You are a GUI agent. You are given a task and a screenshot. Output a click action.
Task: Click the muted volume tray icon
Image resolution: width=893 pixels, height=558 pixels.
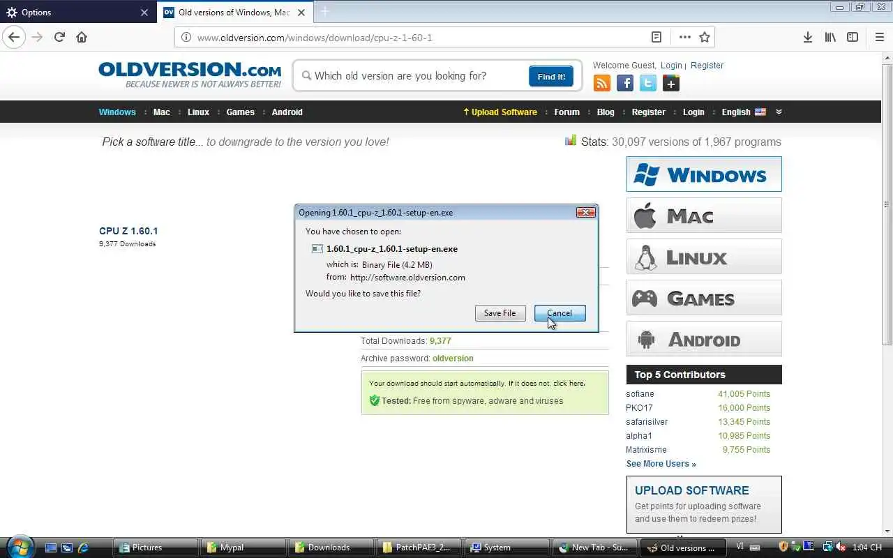point(841,547)
